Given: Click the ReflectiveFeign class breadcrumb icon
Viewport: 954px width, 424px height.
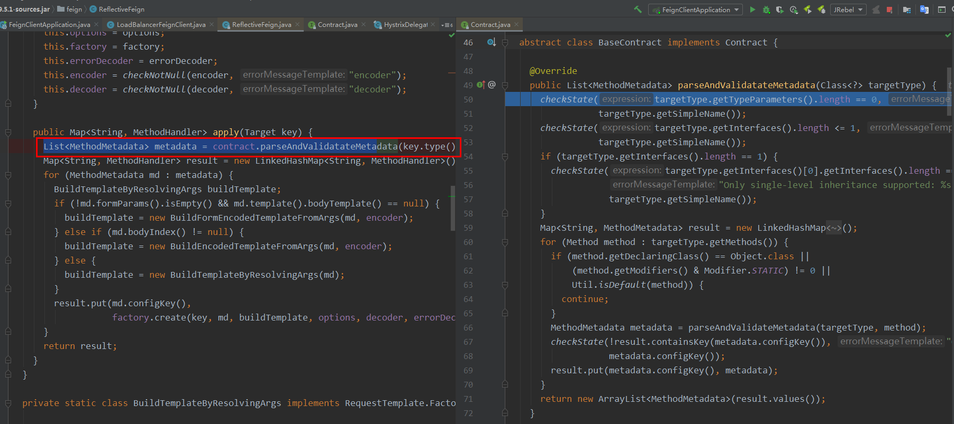Looking at the screenshot, I should tap(93, 9).
